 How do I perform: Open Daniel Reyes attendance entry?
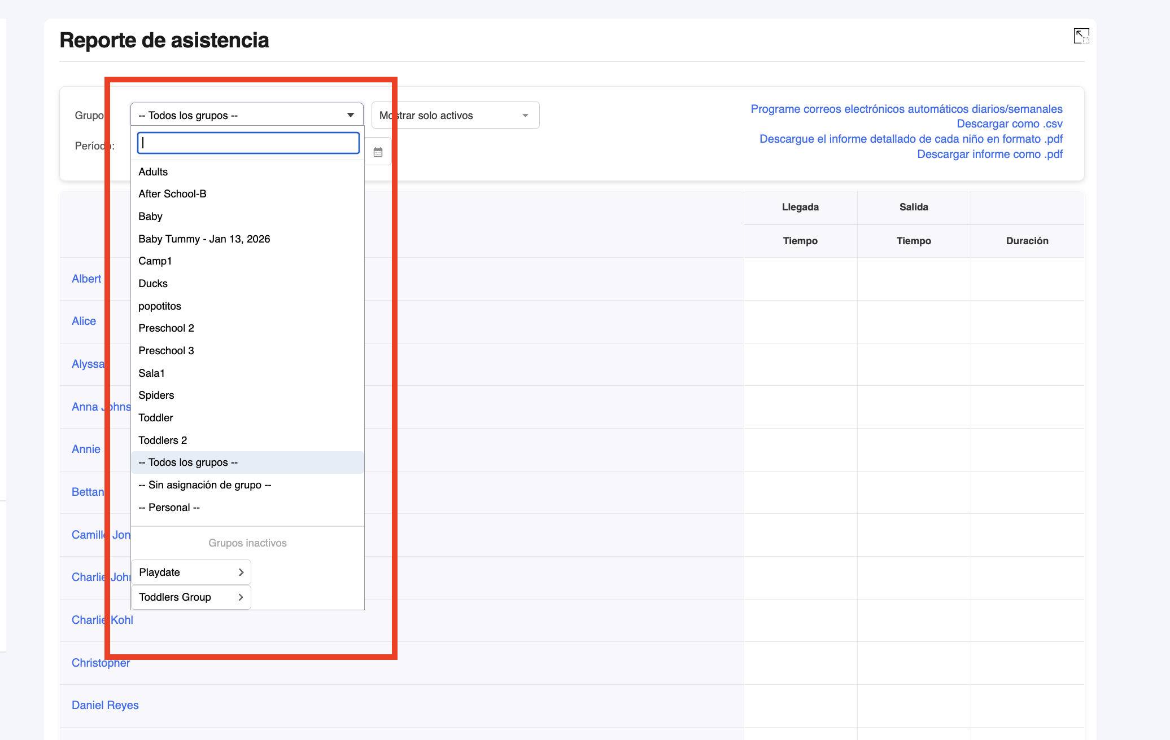105,706
